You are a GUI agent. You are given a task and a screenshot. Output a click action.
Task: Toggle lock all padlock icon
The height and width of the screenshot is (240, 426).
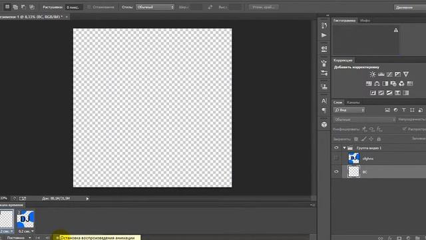[379, 139]
